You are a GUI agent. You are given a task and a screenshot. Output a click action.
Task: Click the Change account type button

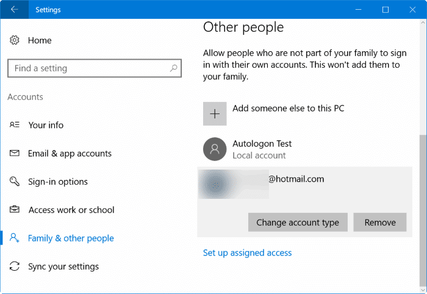point(298,223)
